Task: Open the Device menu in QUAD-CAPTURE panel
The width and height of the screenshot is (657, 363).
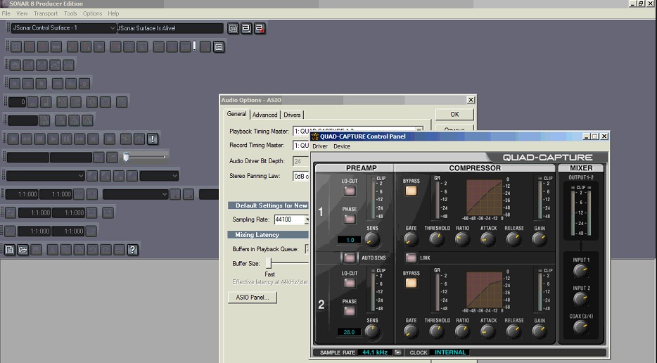Action: point(342,146)
